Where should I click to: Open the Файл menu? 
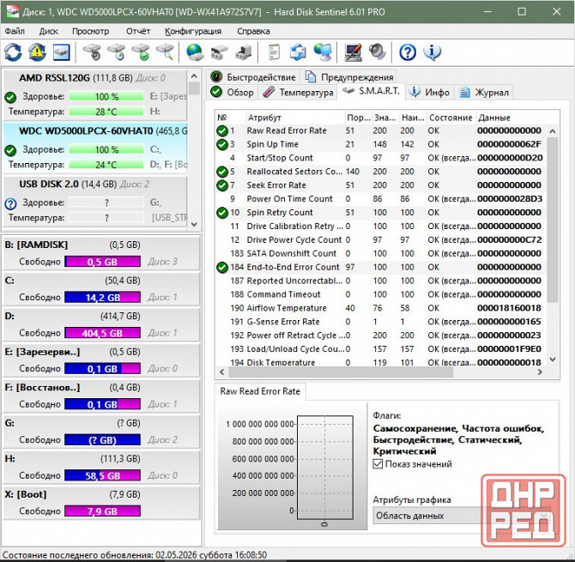(15, 31)
